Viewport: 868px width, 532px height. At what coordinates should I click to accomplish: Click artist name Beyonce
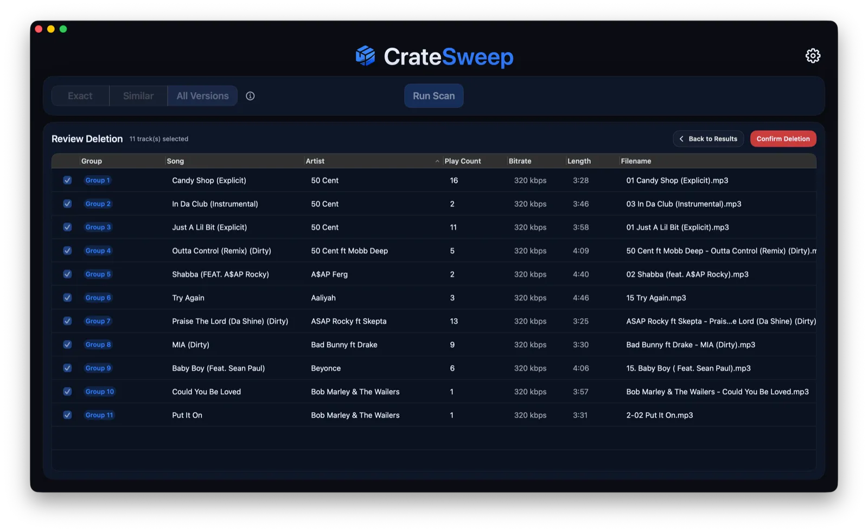click(326, 368)
